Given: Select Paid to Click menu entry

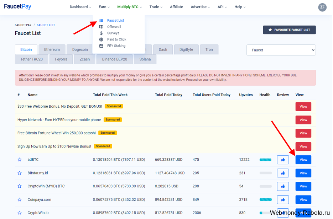Looking at the screenshot, I should click(x=116, y=39).
